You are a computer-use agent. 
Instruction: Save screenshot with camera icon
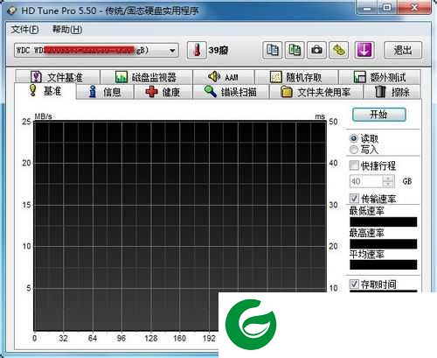[316, 50]
